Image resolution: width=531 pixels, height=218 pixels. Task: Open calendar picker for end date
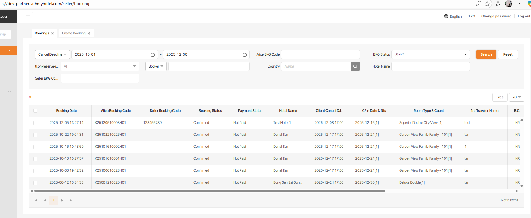click(244, 54)
